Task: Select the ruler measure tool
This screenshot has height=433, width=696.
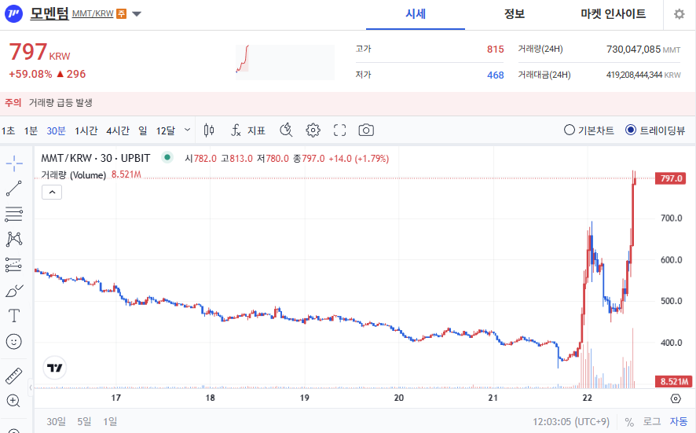Action: (14, 375)
